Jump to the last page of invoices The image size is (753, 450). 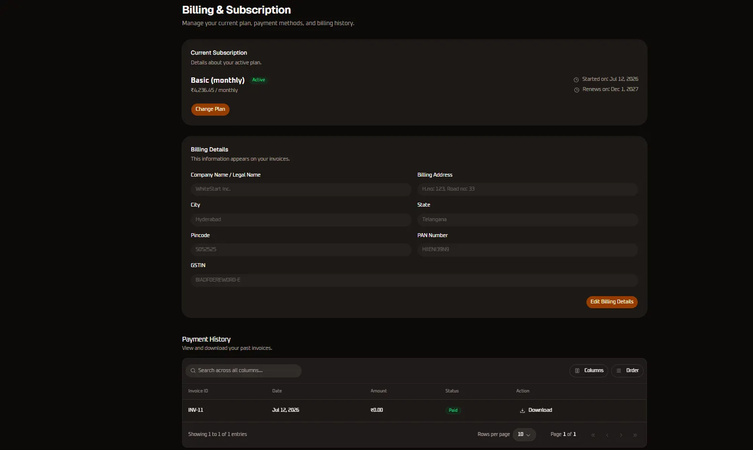[x=635, y=435]
